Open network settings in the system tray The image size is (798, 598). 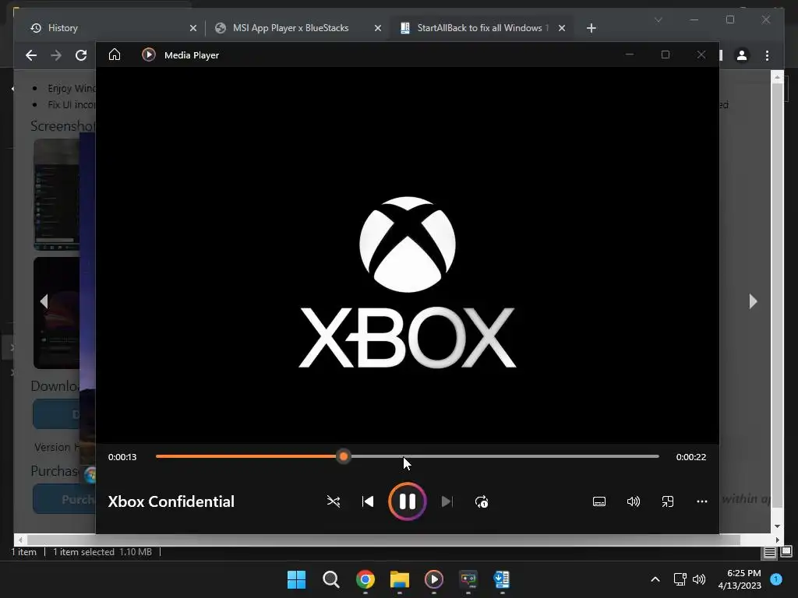(x=680, y=579)
